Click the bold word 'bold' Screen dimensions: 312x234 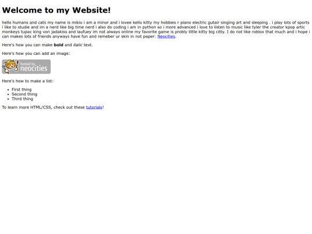[x=58, y=45]
